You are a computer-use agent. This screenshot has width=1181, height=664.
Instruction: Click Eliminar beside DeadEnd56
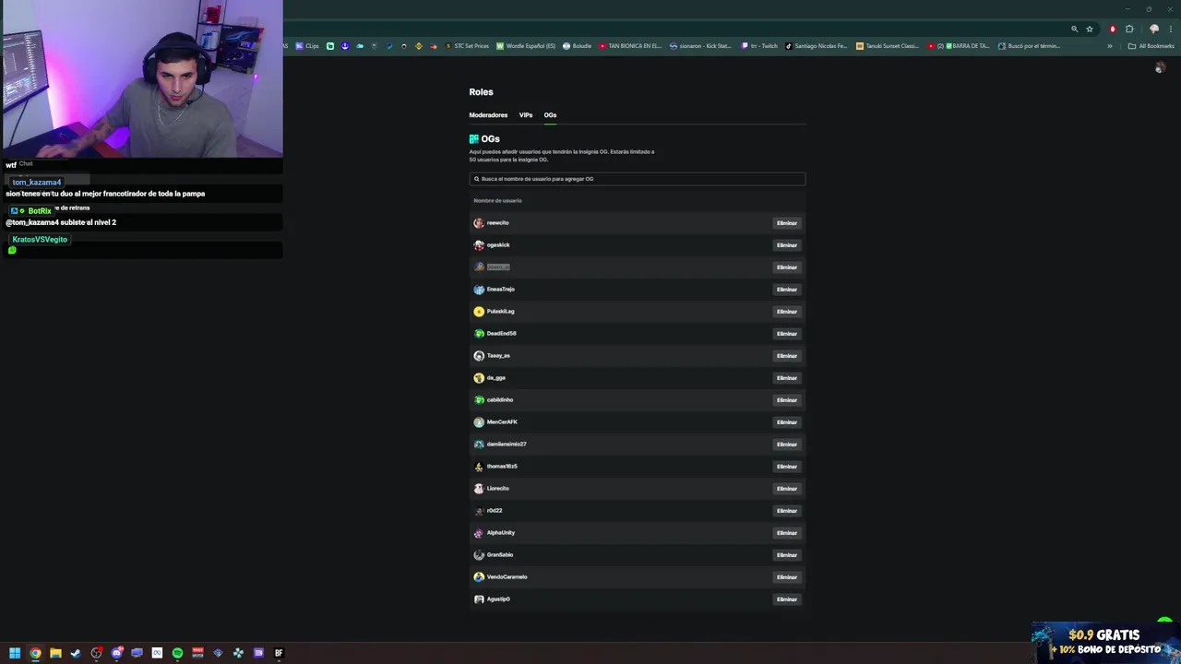(786, 334)
